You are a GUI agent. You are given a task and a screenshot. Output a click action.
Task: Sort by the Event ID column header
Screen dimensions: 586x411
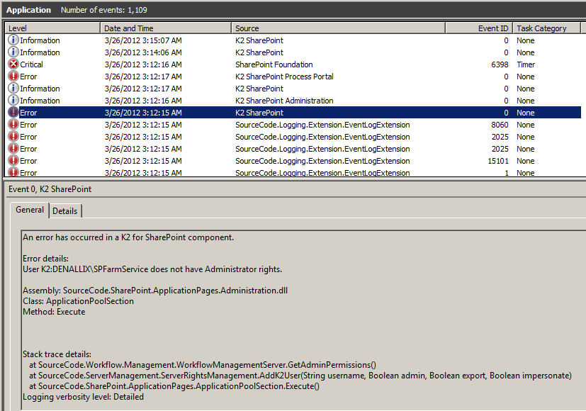479,28
